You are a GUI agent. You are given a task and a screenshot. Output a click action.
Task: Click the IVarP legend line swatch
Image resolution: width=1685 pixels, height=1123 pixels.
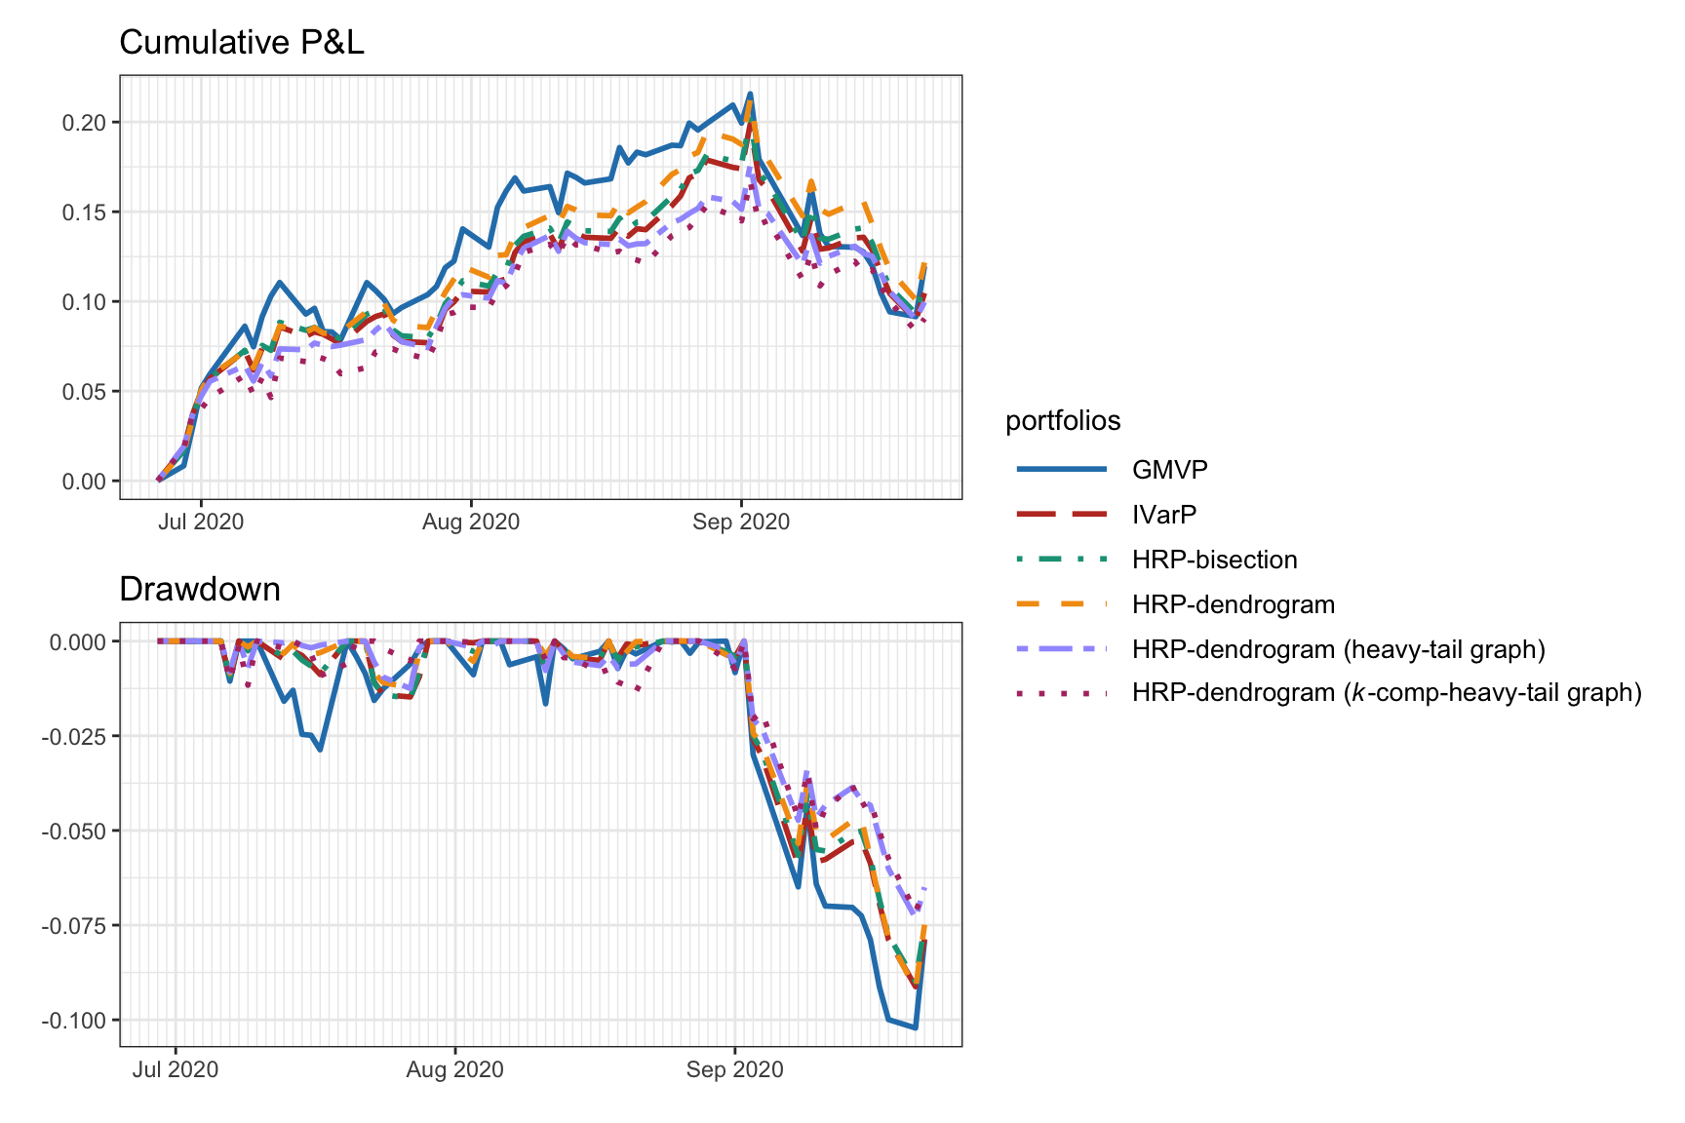[x=1062, y=515]
